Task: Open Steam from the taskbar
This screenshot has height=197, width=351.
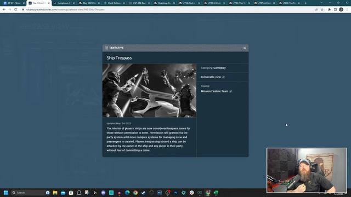Action: pos(143,193)
